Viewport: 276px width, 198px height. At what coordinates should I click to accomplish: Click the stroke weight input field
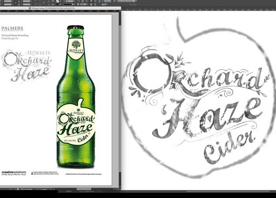(x=69, y=1)
